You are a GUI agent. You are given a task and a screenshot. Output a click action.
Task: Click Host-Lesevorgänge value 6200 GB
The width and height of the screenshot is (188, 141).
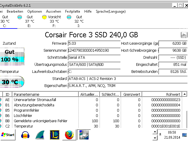pos(173,43)
